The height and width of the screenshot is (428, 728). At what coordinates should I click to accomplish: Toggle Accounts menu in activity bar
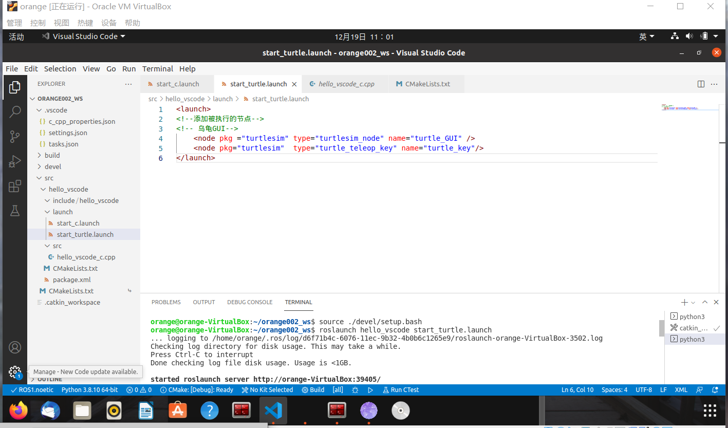click(x=15, y=347)
